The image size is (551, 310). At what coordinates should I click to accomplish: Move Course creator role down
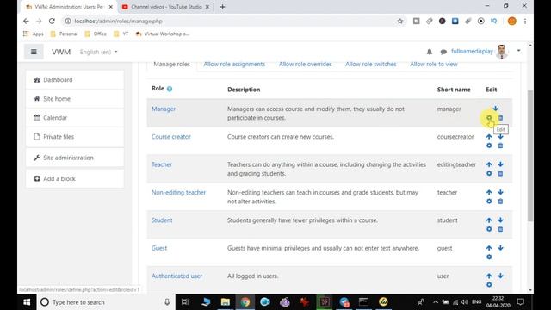pyautogui.click(x=500, y=136)
